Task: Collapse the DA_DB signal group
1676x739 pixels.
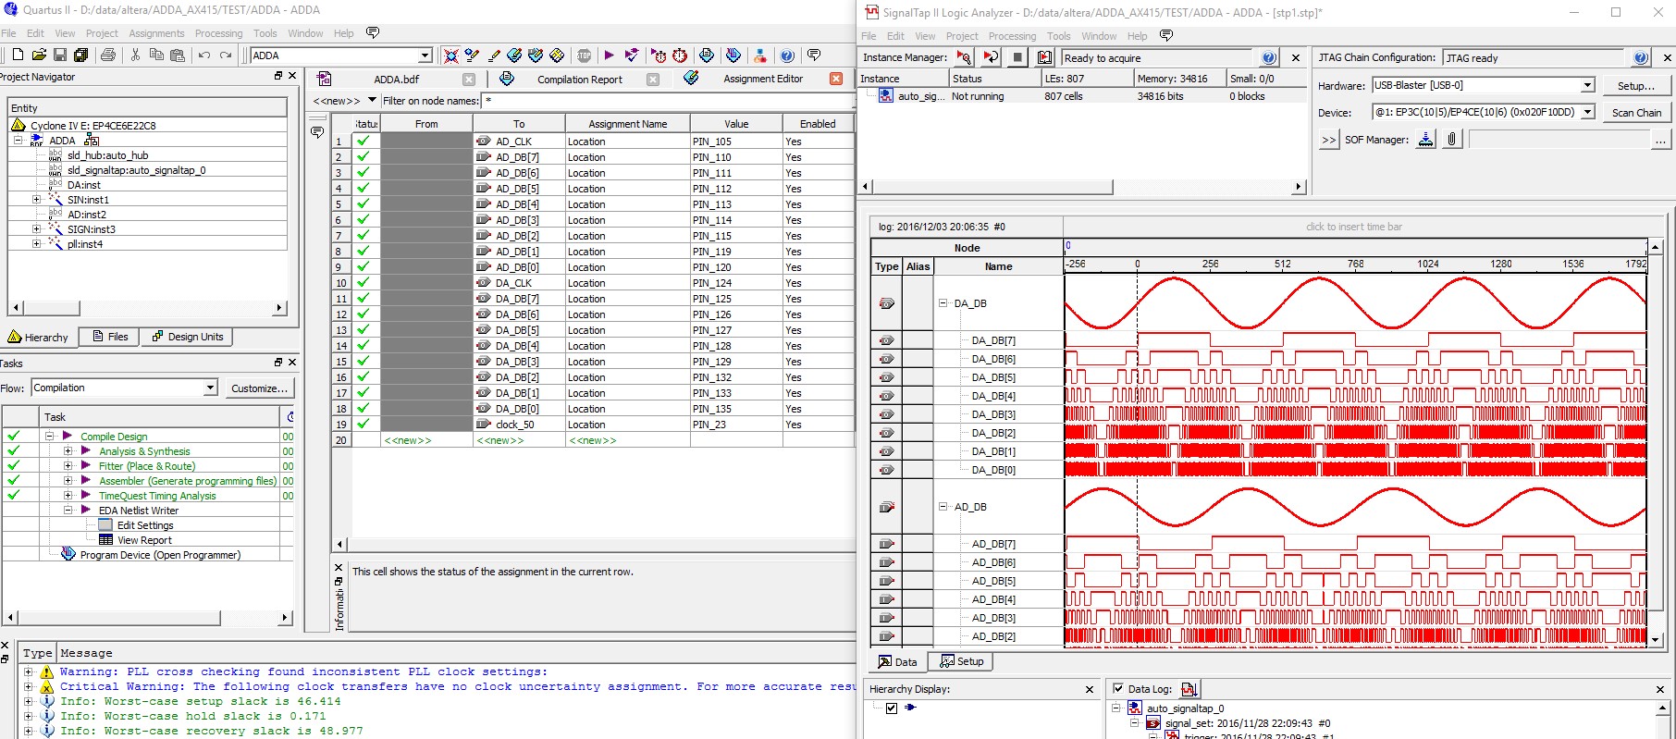Action: 943,303
